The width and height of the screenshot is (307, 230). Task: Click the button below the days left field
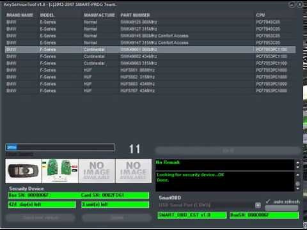[x=40, y=218]
